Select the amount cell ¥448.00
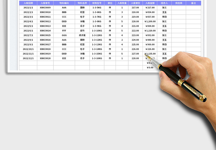The image size is (216, 150). coord(150,40)
